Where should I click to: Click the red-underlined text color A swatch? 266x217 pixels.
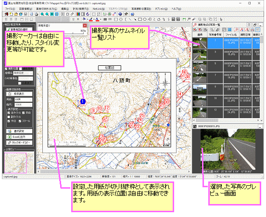coord(97,19)
